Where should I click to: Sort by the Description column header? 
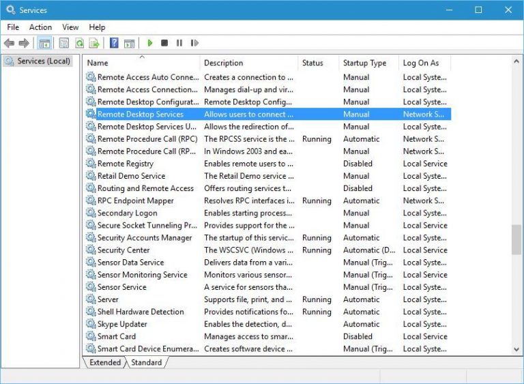pos(249,63)
